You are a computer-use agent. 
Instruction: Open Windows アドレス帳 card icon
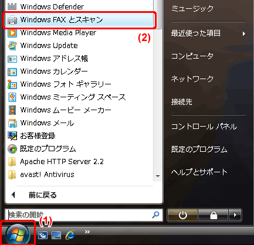coord(12,59)
